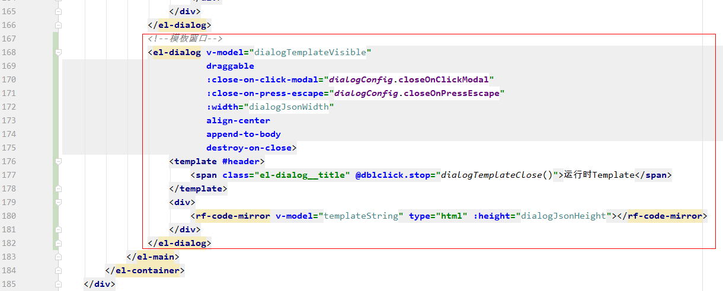
Task: Click fold end marker at line 181
Action: (x=58, y=229)
